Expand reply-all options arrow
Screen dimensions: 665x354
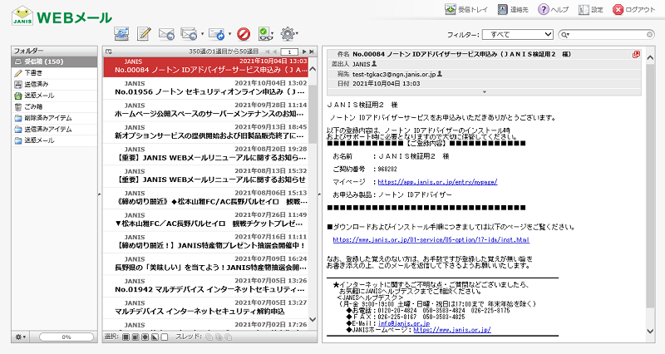(202, 34)
